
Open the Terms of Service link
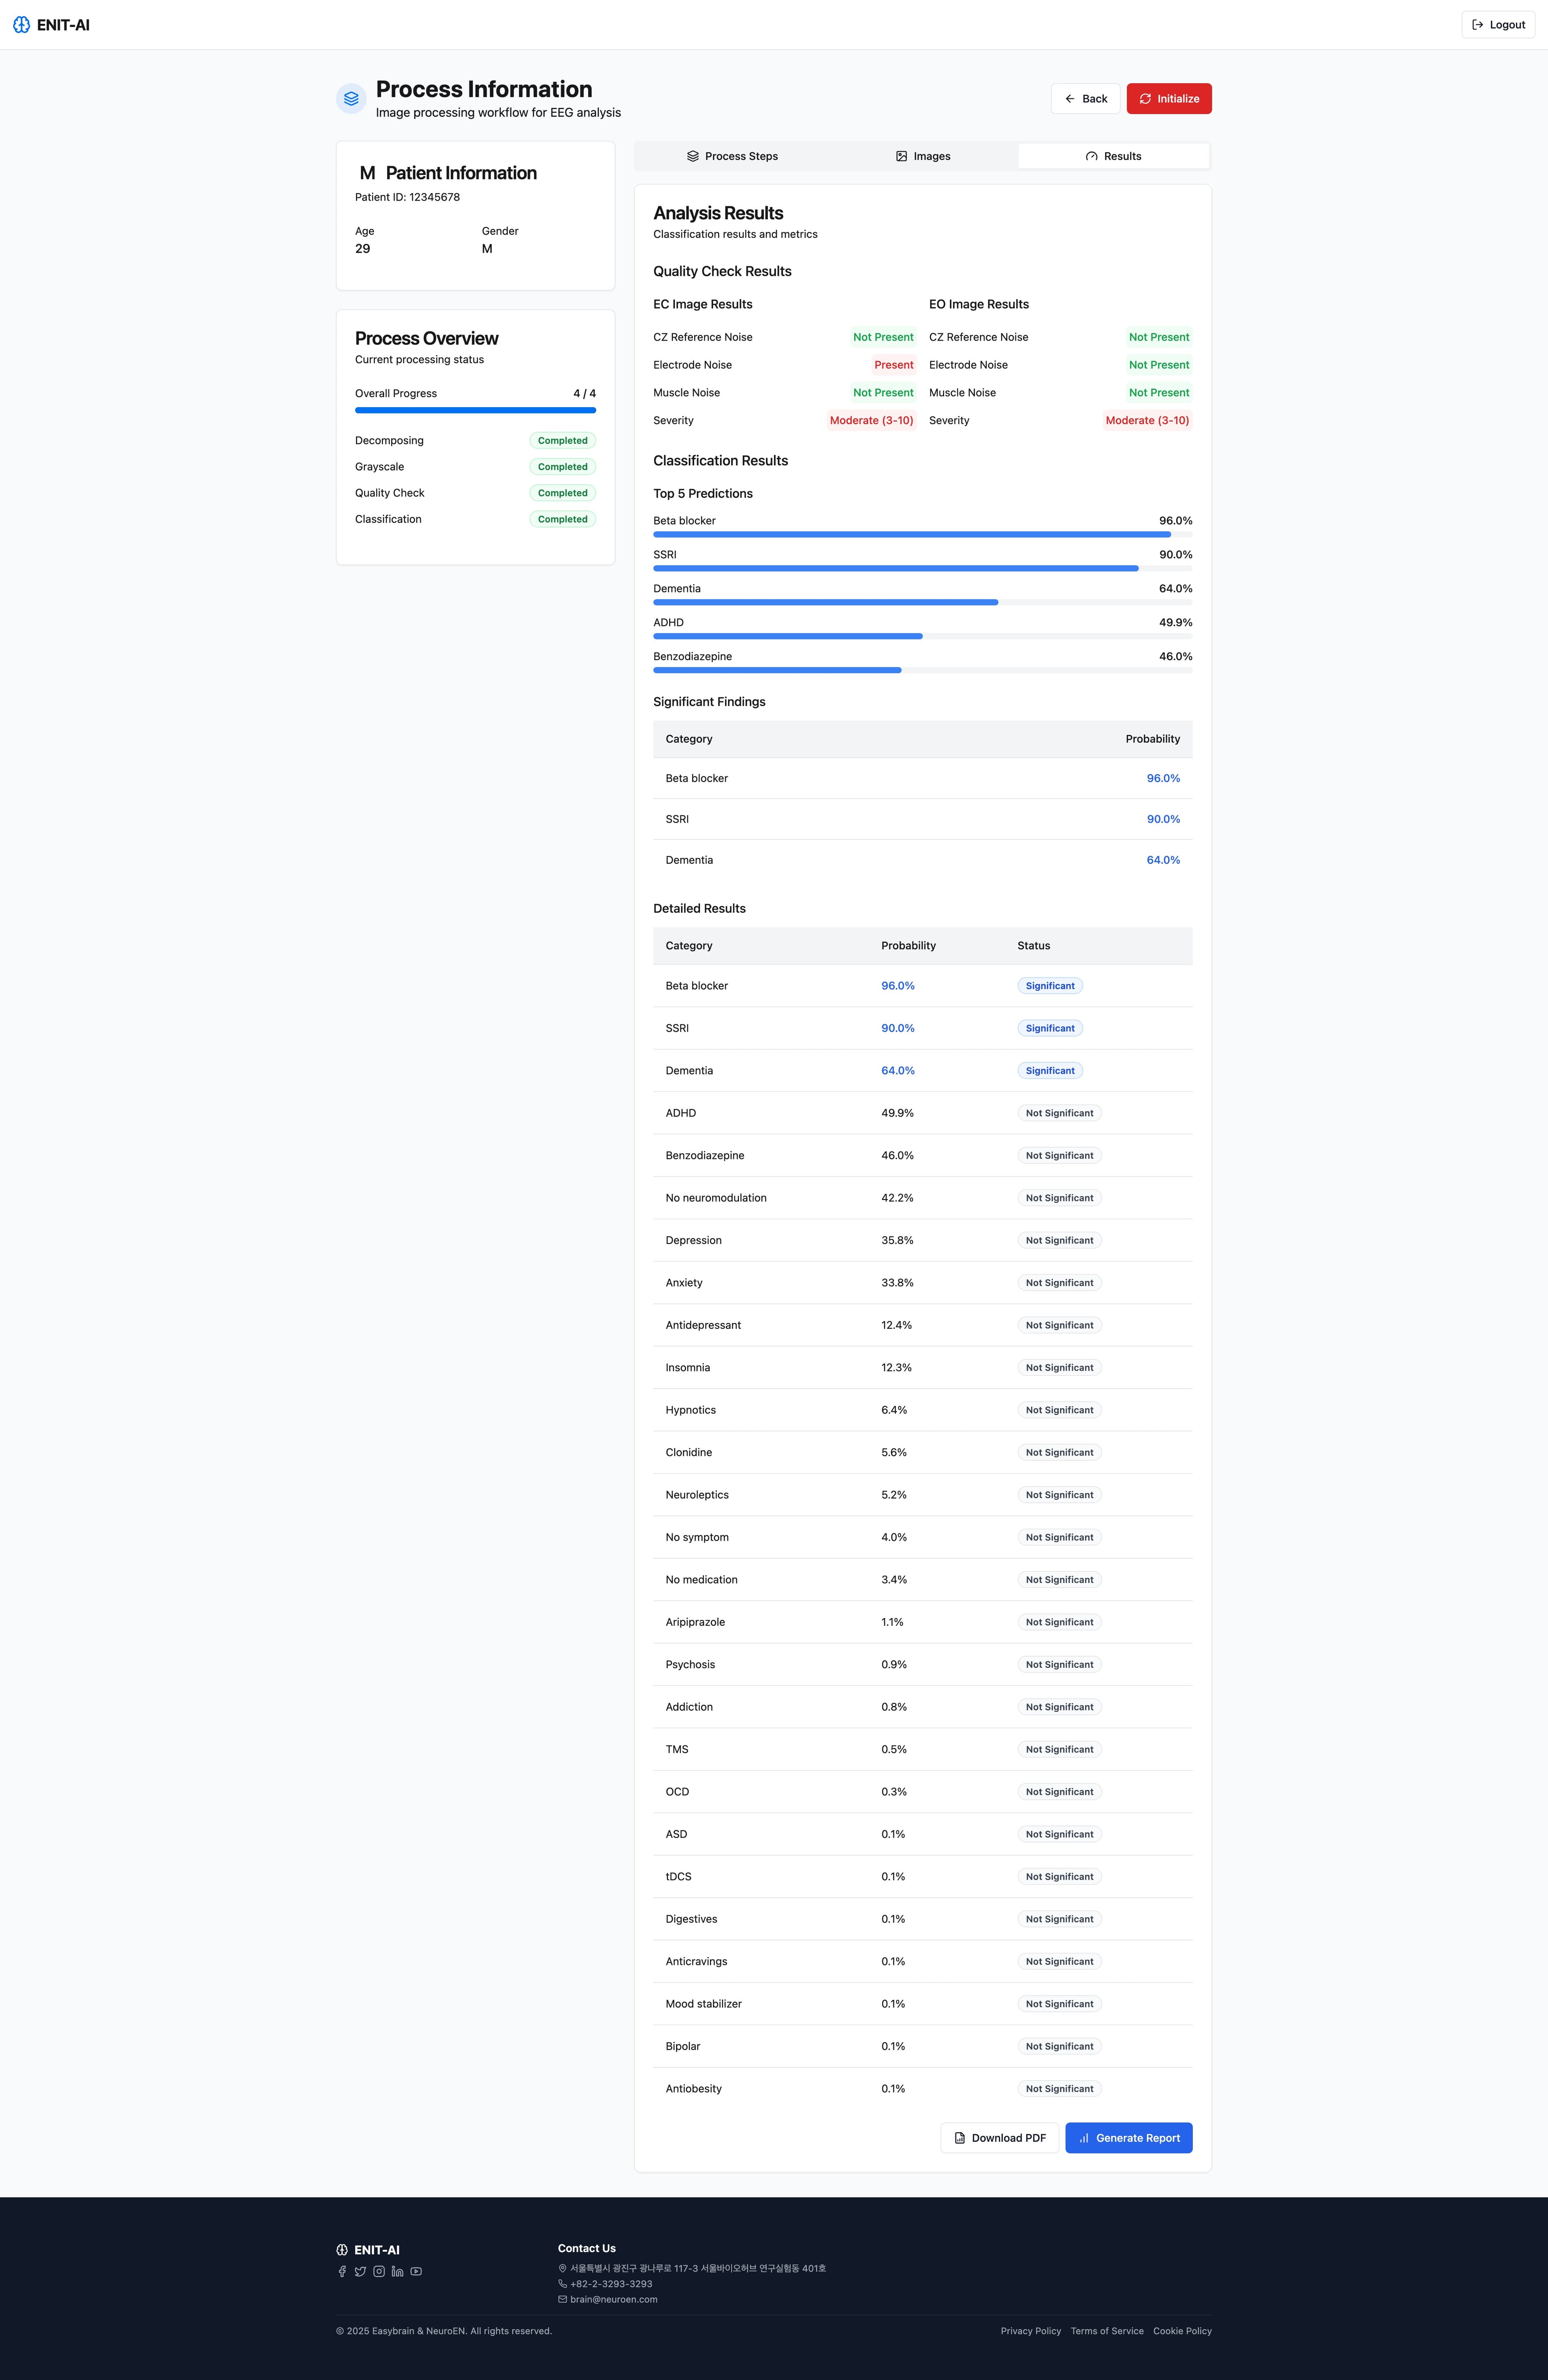pyautogui.click(x=1107, y=2331)
